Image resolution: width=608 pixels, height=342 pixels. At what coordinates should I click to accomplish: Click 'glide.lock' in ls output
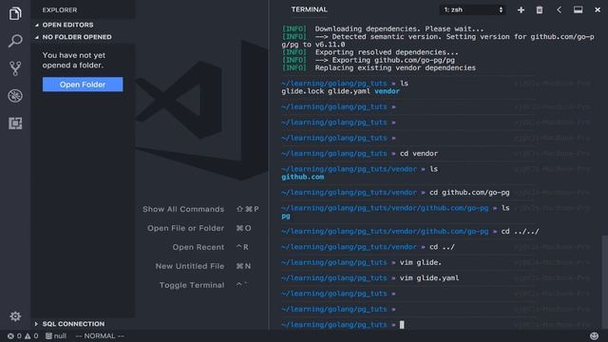(302, 91)
